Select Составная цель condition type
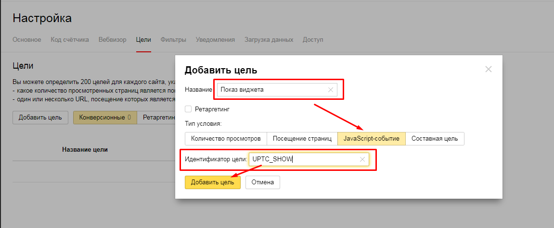 coord(435,139)
